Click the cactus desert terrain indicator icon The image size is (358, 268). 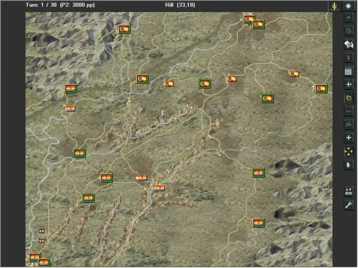coord(334,6)
